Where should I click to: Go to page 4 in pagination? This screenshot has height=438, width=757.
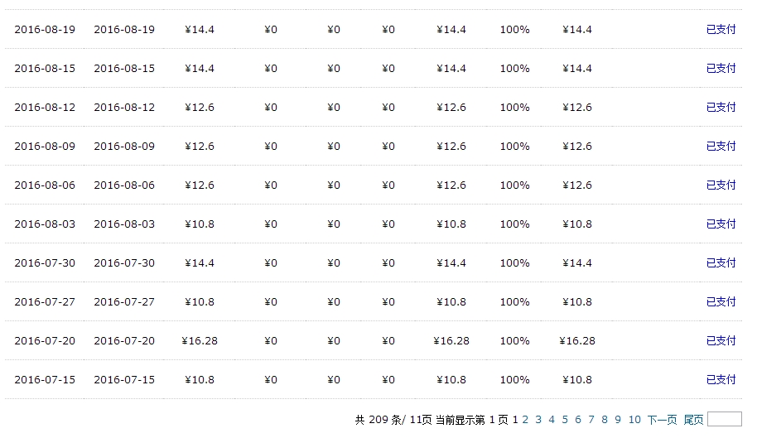click(552, 420)
